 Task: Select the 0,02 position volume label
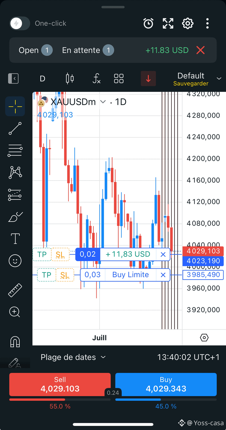[x=88, y=254]
